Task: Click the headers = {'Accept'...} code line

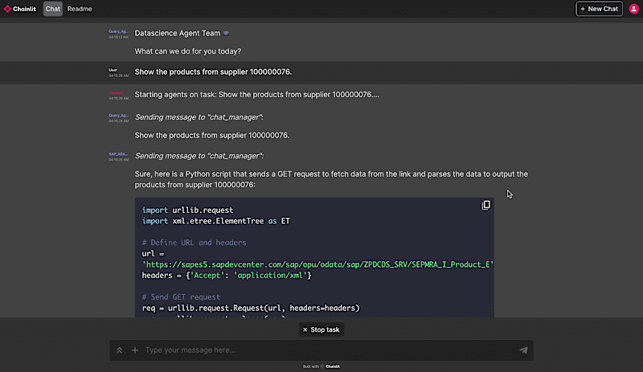Action: (x=227, y=276)
